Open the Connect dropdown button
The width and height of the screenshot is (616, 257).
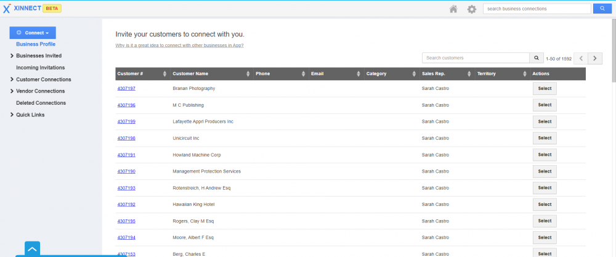(33, 33)
